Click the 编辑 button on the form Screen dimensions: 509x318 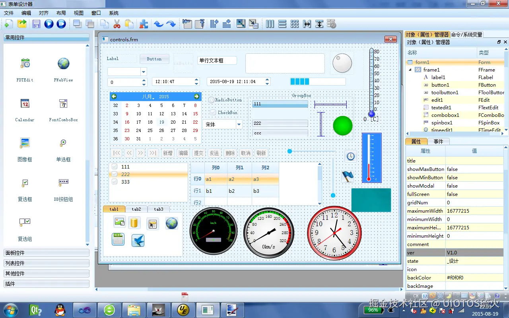click(x=183, y=153)
